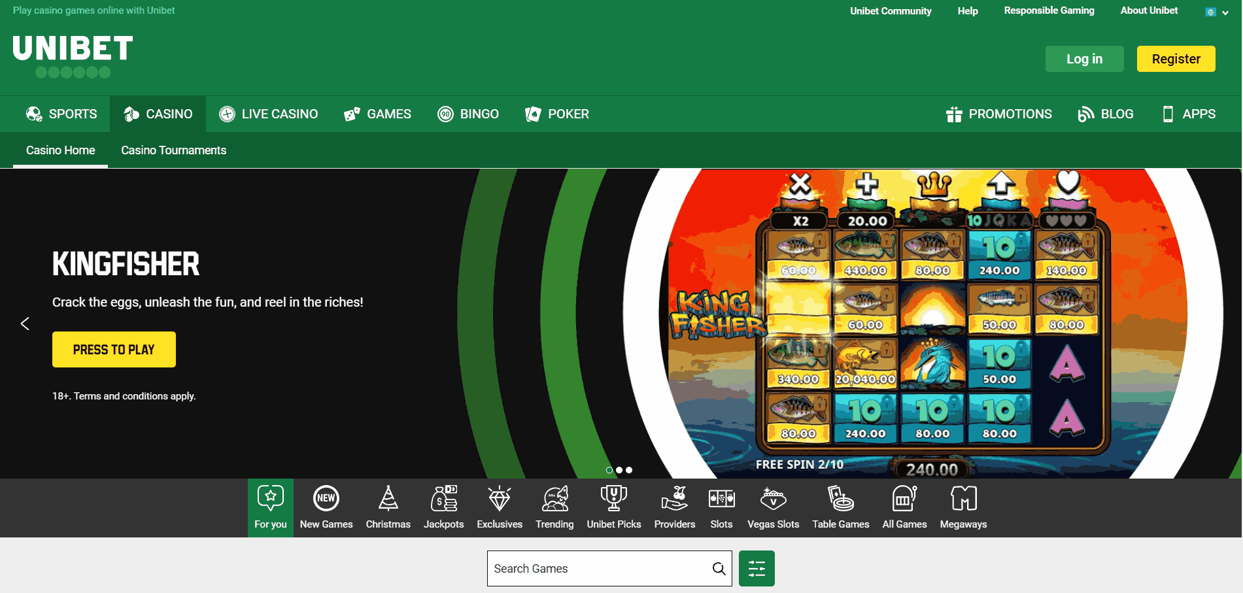Image resolution: width=1243 pixels, height=593 pixels.
Task: Open the Live Casino section
Action: click(268, 113)
